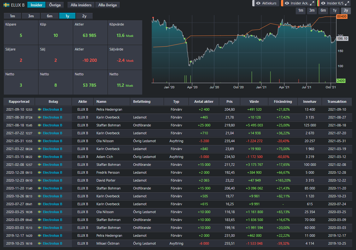The width and height of the screenshot is (356, 250).
Task: Click the Netto 53 785 shares value
Action: coord(90,85)
